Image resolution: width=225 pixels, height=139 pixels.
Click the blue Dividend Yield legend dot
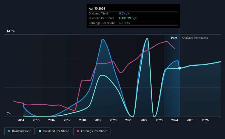[9, 131]
